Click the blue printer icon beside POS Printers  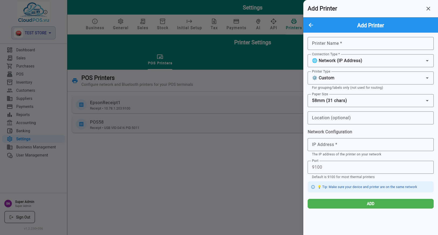(x=75, y=81)
